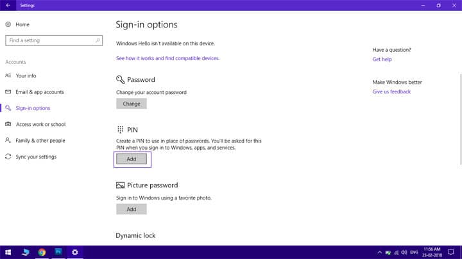Open compatible devices help link
Image resolution: width=462 pixels, height=259 pixels.
[x=167, y=58]
